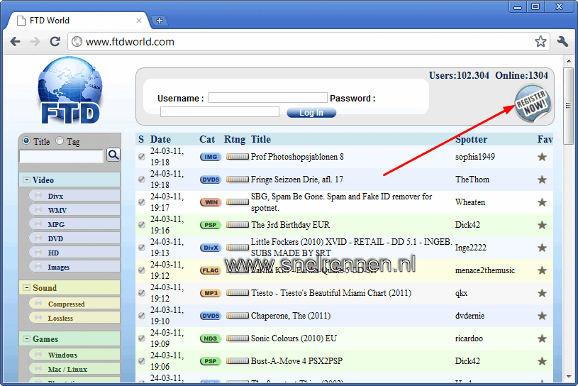Click the Register Now badge
Viewport: 578px width, 386px height.
coord(533,104)
